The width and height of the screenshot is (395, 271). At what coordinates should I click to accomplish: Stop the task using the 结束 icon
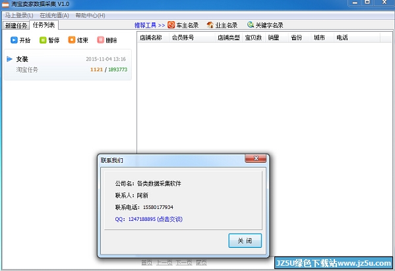[x=72, y=40]
